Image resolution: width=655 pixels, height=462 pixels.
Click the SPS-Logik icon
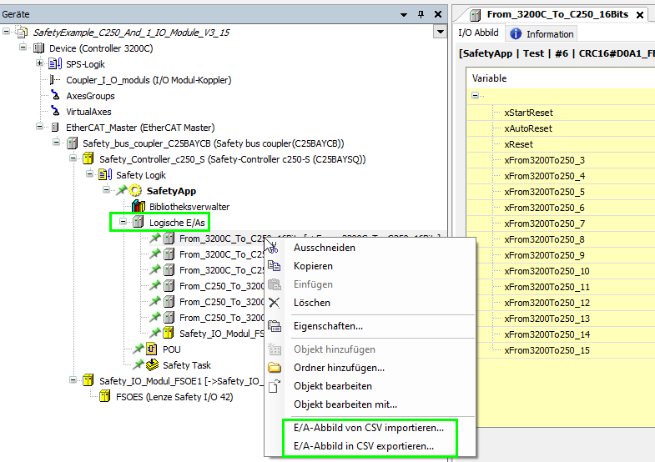point(55,64)
